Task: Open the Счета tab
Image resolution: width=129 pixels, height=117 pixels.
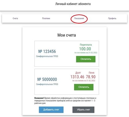Action: [15, 18]
